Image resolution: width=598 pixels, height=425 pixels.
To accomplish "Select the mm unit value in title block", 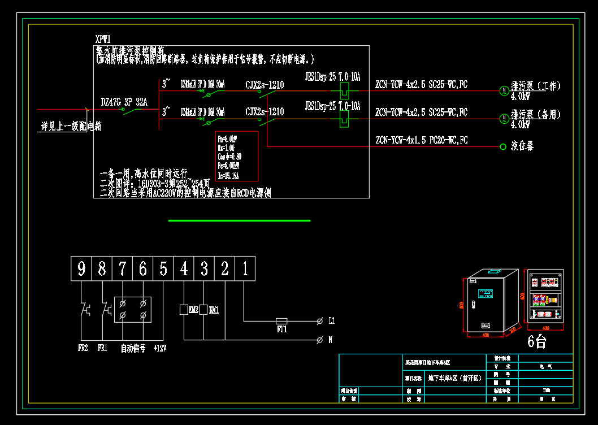I will point(546,391).
